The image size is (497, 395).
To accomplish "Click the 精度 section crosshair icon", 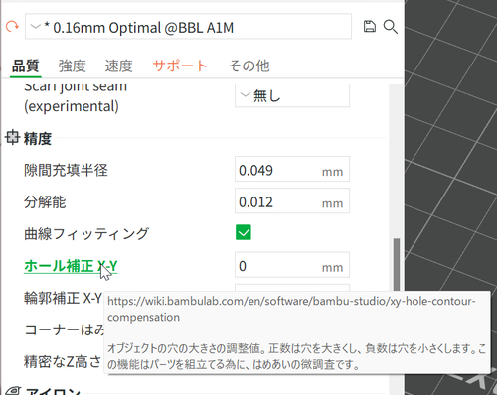I will tap(12, 137).
